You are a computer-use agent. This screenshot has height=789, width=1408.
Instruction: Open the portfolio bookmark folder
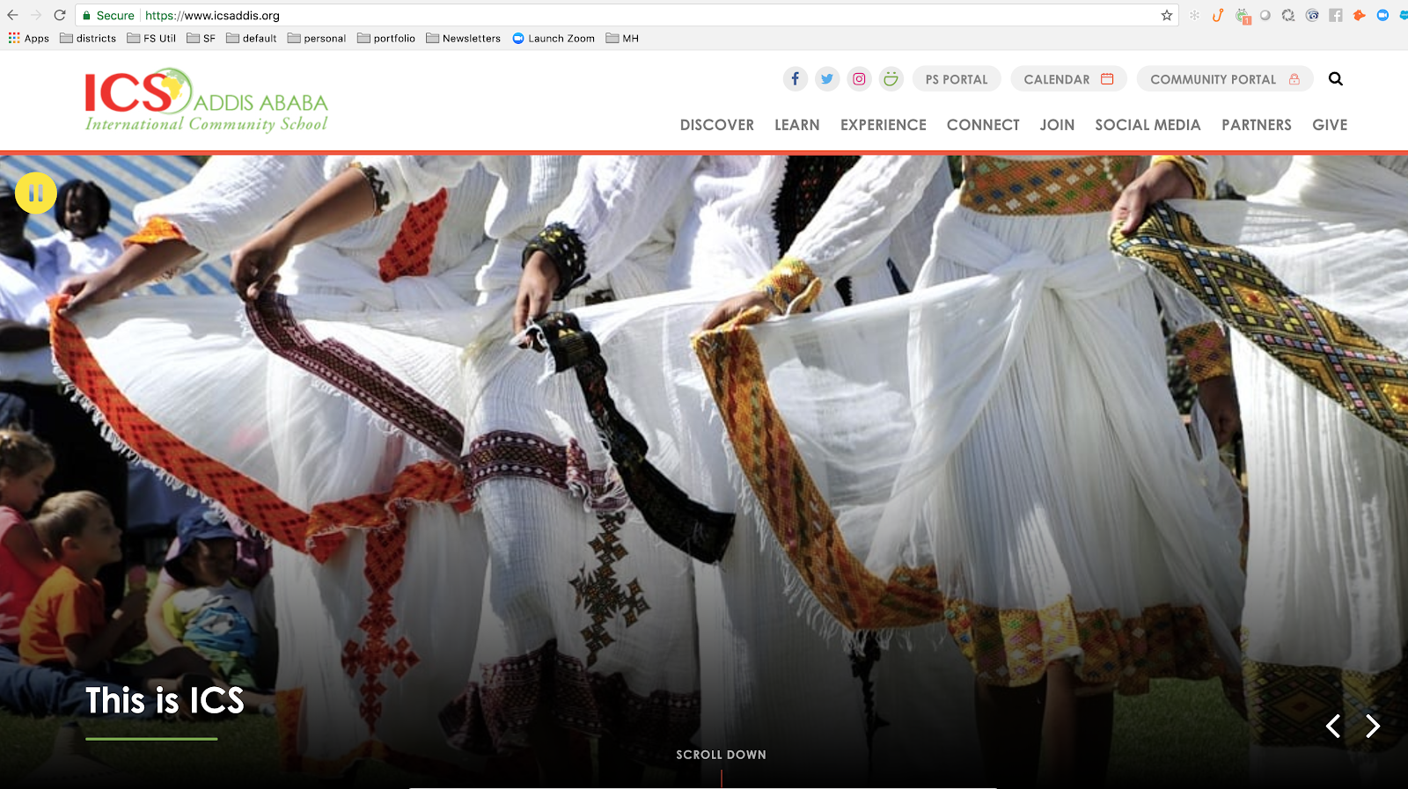[x=386, y=38]
